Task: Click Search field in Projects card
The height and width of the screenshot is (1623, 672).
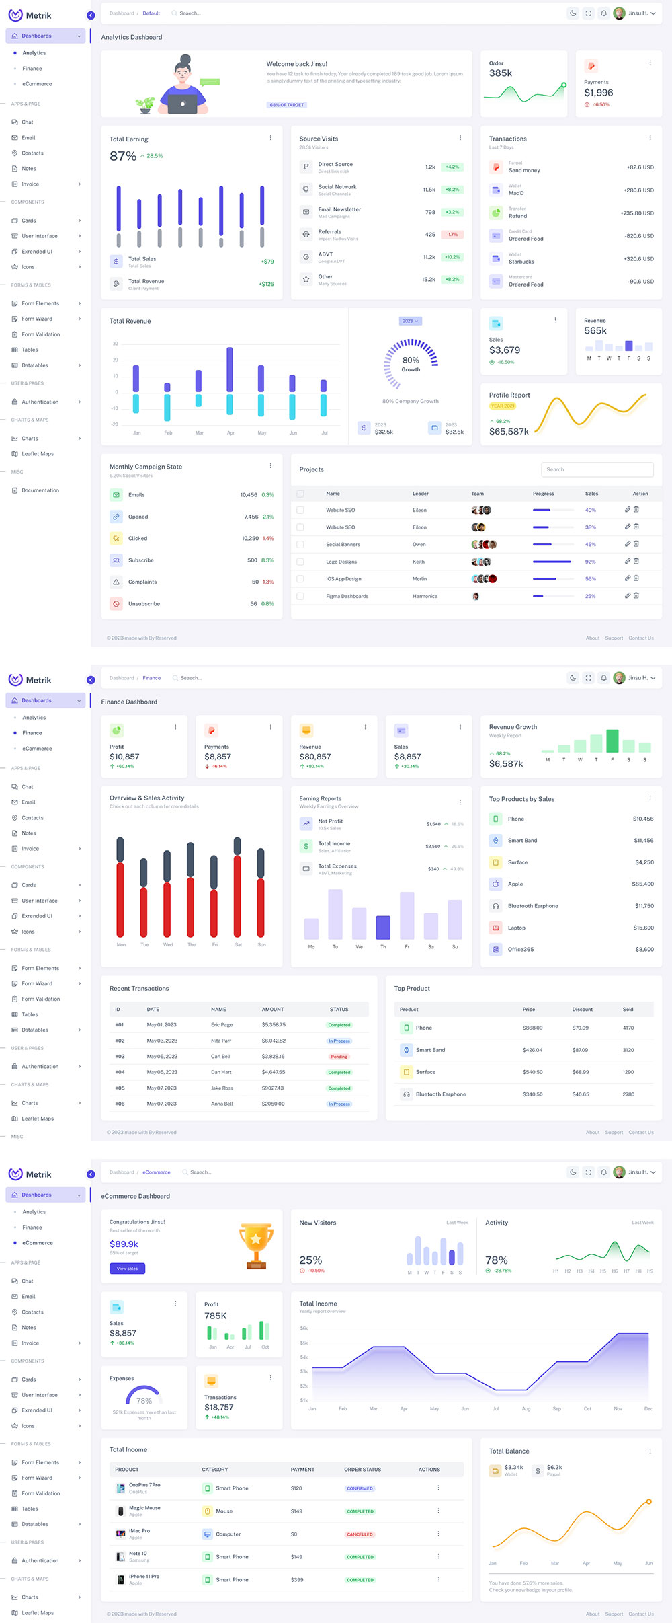Action: click(x=597, y=469)
